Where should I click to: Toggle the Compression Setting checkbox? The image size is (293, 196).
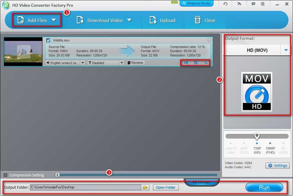click(5, 175)
